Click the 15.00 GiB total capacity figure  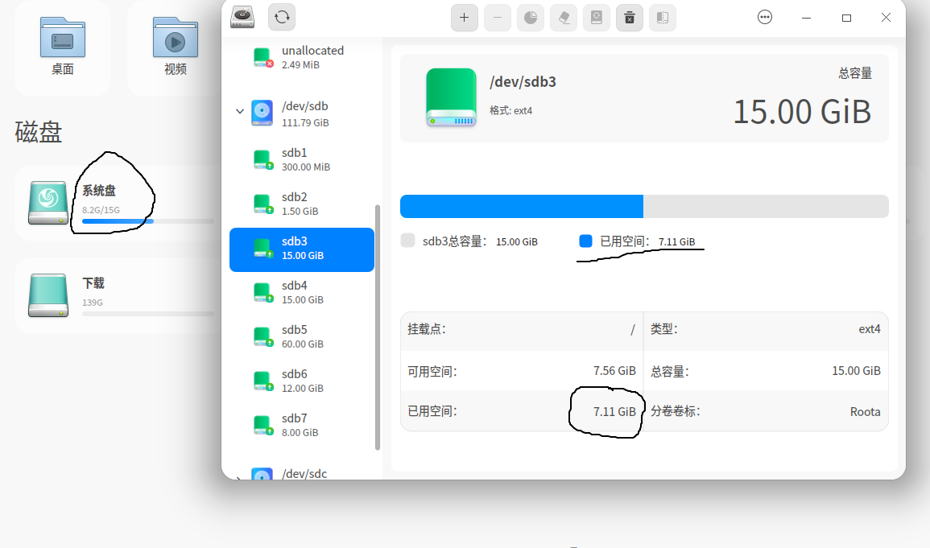[802, 111]
